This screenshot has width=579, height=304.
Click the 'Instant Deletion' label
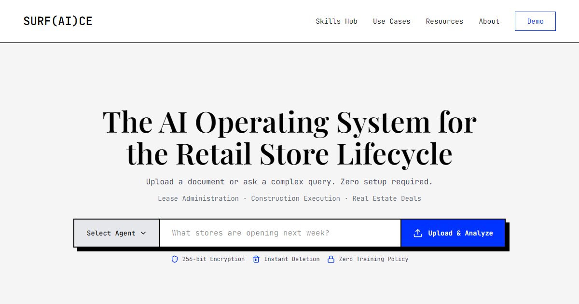coord(291,259)
